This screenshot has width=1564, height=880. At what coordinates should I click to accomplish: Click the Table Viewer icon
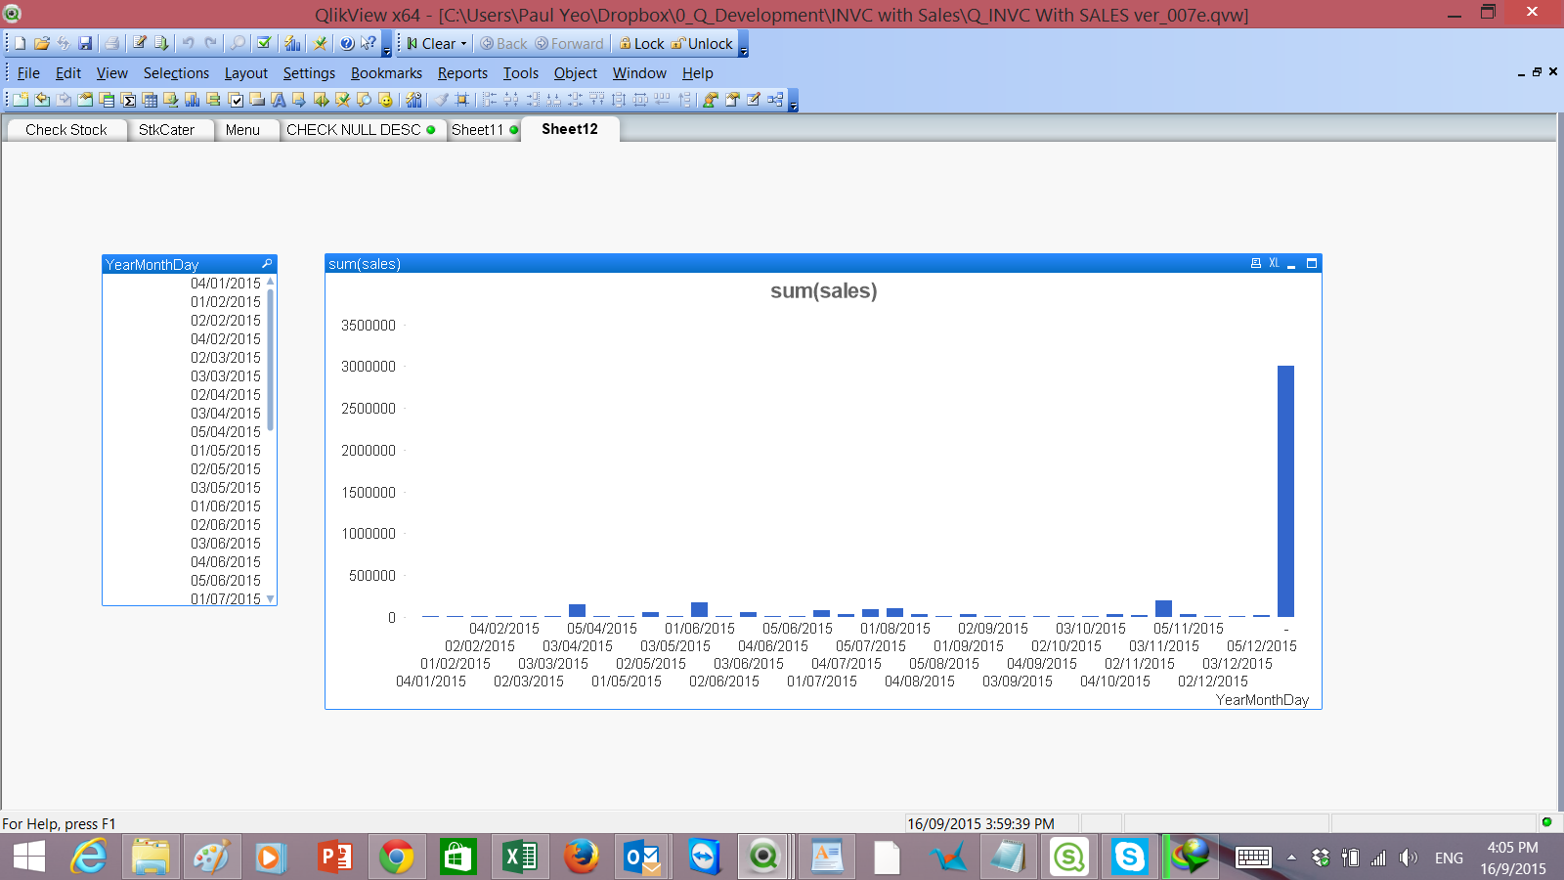tap(775, 100)
